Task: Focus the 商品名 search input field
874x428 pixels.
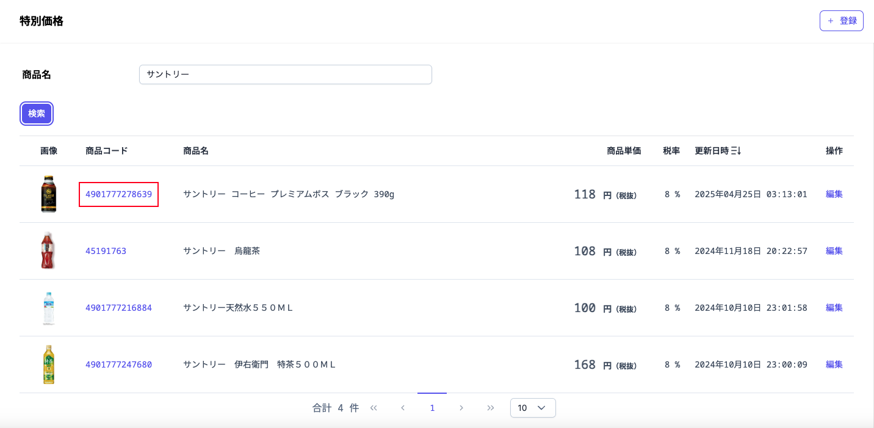Action: (286, 74)
